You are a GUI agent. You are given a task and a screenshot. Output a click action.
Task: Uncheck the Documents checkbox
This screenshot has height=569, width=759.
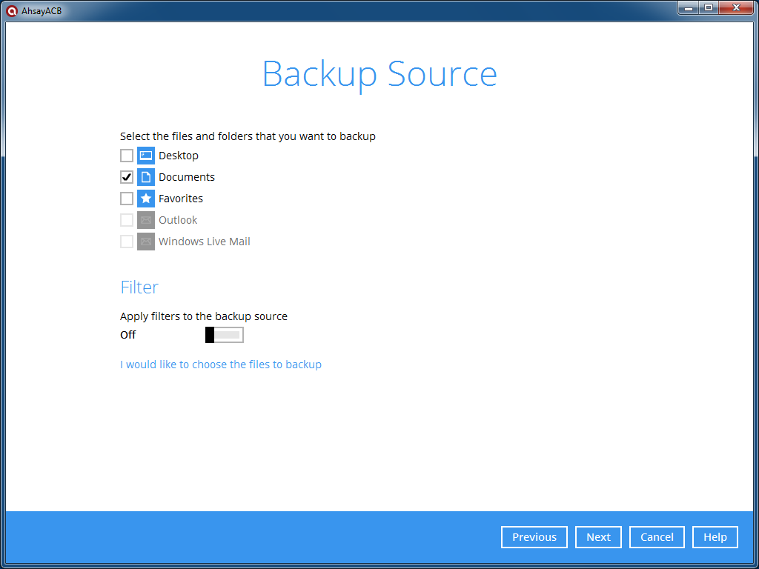(127, 177)
